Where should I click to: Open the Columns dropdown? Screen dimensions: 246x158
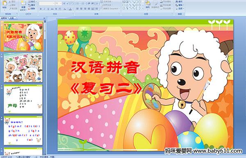tap(97, 9)
